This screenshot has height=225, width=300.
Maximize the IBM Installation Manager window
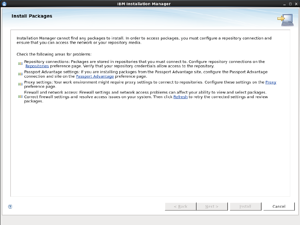[290, 4]
